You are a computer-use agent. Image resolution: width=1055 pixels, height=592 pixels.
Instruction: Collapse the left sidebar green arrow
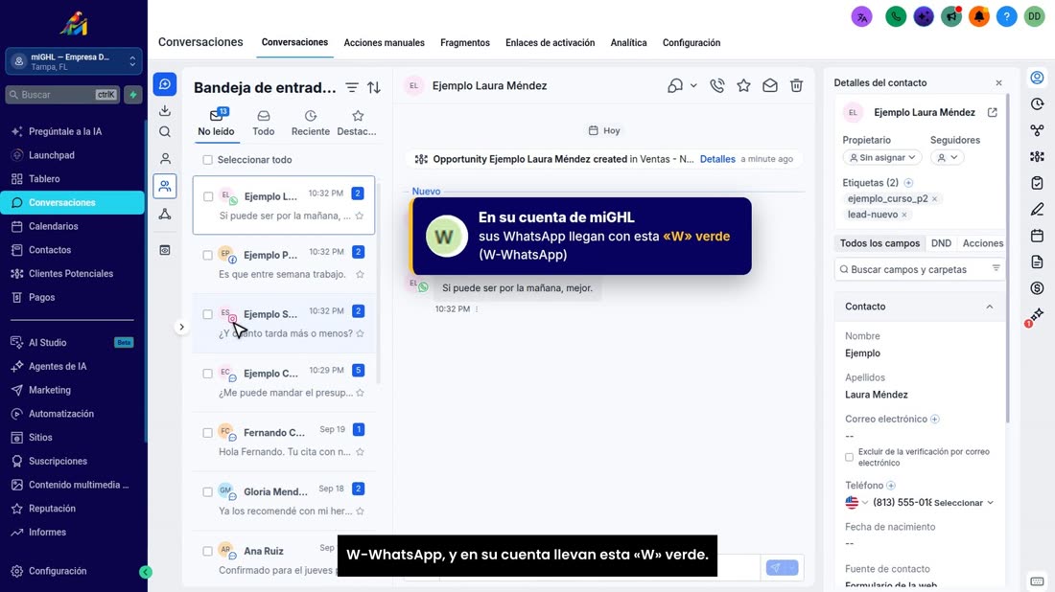(146, 572)
